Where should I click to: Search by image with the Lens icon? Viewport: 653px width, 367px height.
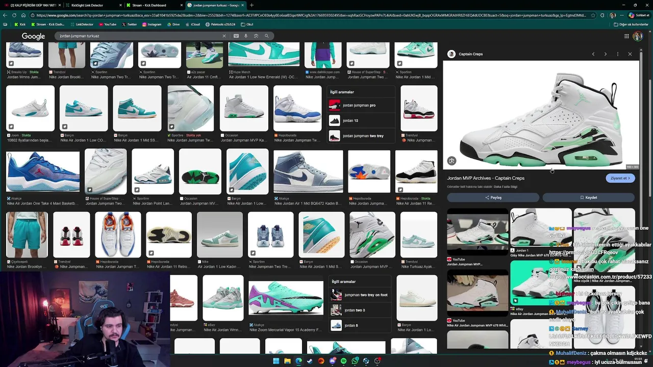tap(256, 36)
